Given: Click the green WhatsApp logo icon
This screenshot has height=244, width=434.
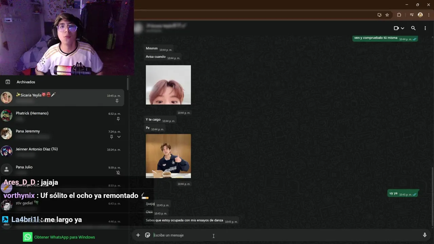Looking at the screenshot, I should click(x=28, y=237).
